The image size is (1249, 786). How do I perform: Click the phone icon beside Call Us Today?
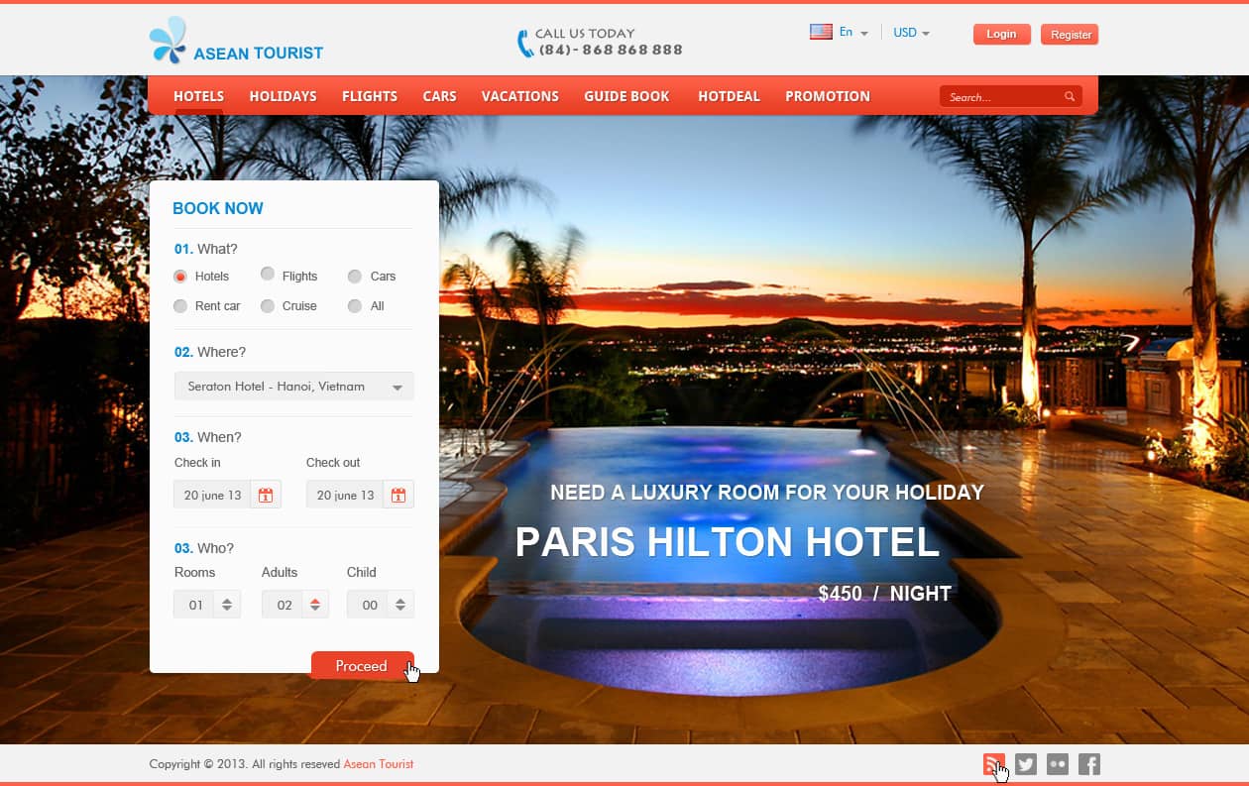[524, 43]
